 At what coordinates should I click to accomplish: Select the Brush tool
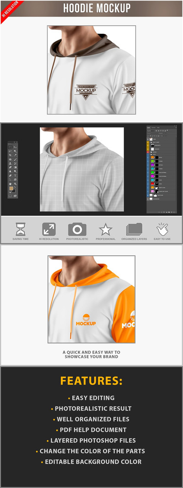click(x=15, y=159)
